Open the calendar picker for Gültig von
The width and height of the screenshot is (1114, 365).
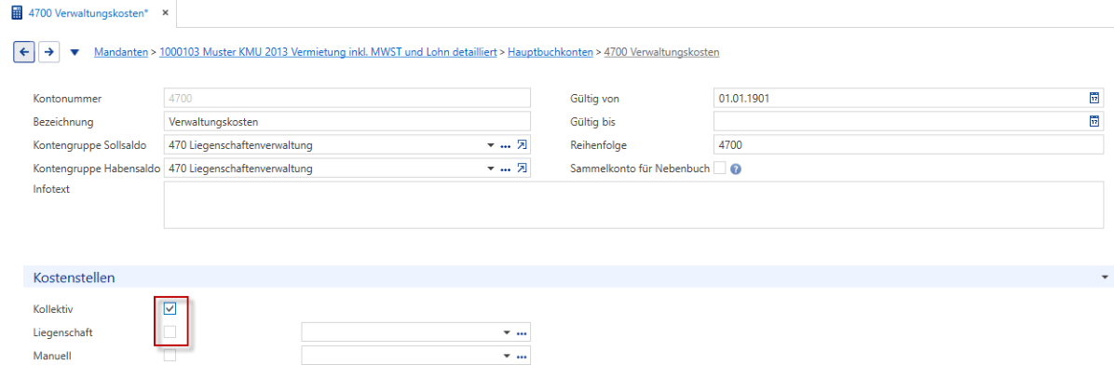pos(1094,98)
